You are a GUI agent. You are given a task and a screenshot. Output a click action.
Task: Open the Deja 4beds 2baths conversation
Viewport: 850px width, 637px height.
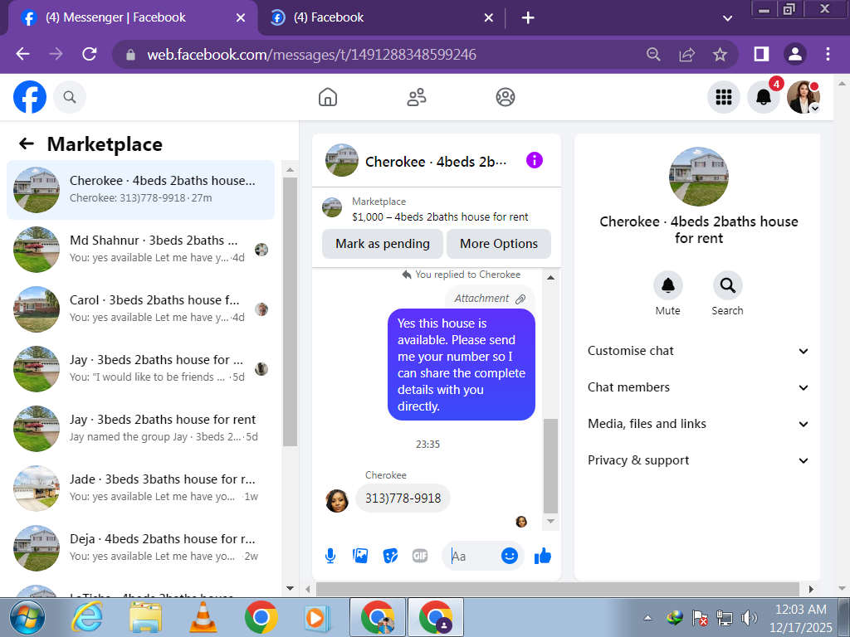[140, 547]
